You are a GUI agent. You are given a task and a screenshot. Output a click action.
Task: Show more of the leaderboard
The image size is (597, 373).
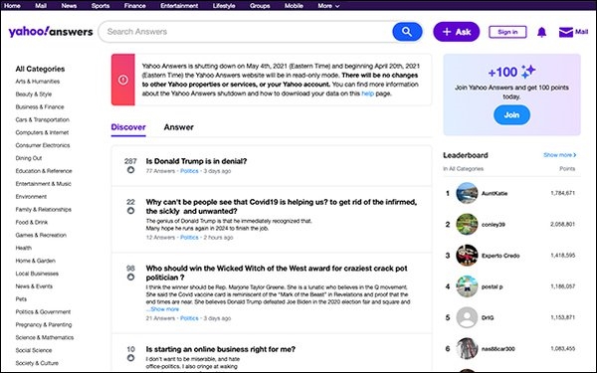(x=559, y=155)
